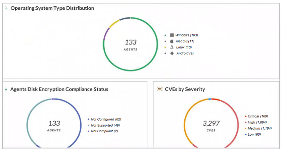The image size is (282, 151).
Task: Click the Linux penguin icon in legend
Action: tap(172, 47)
